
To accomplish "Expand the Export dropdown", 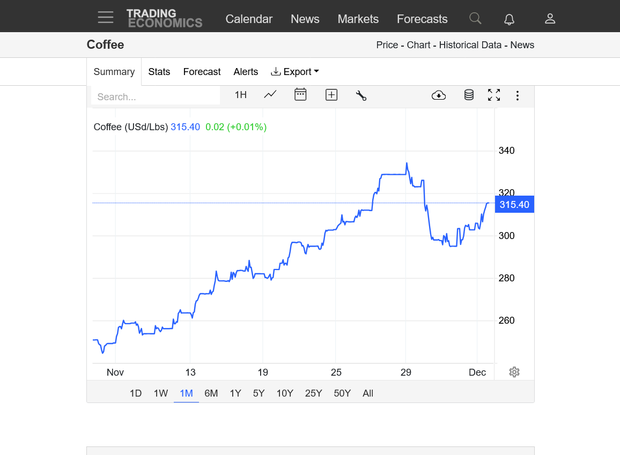I will click(x=295, y=72).
